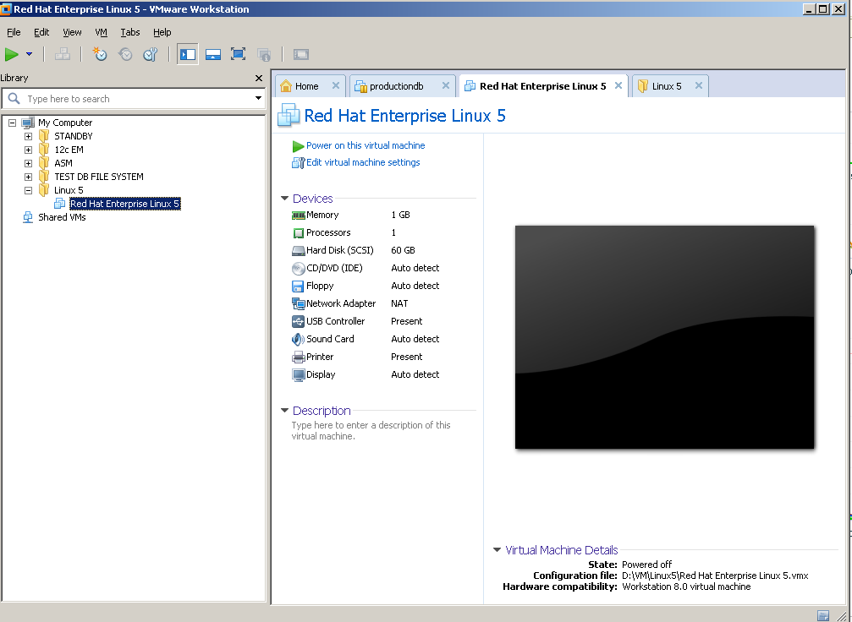Click the USB Controller device icon
The image size is (852, 622).
[x=299, y=321]
